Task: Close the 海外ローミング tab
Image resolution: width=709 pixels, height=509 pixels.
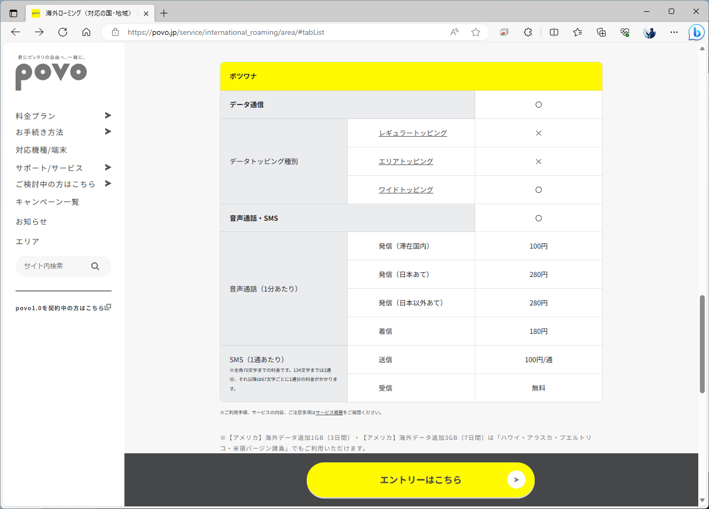Action: 146,13
